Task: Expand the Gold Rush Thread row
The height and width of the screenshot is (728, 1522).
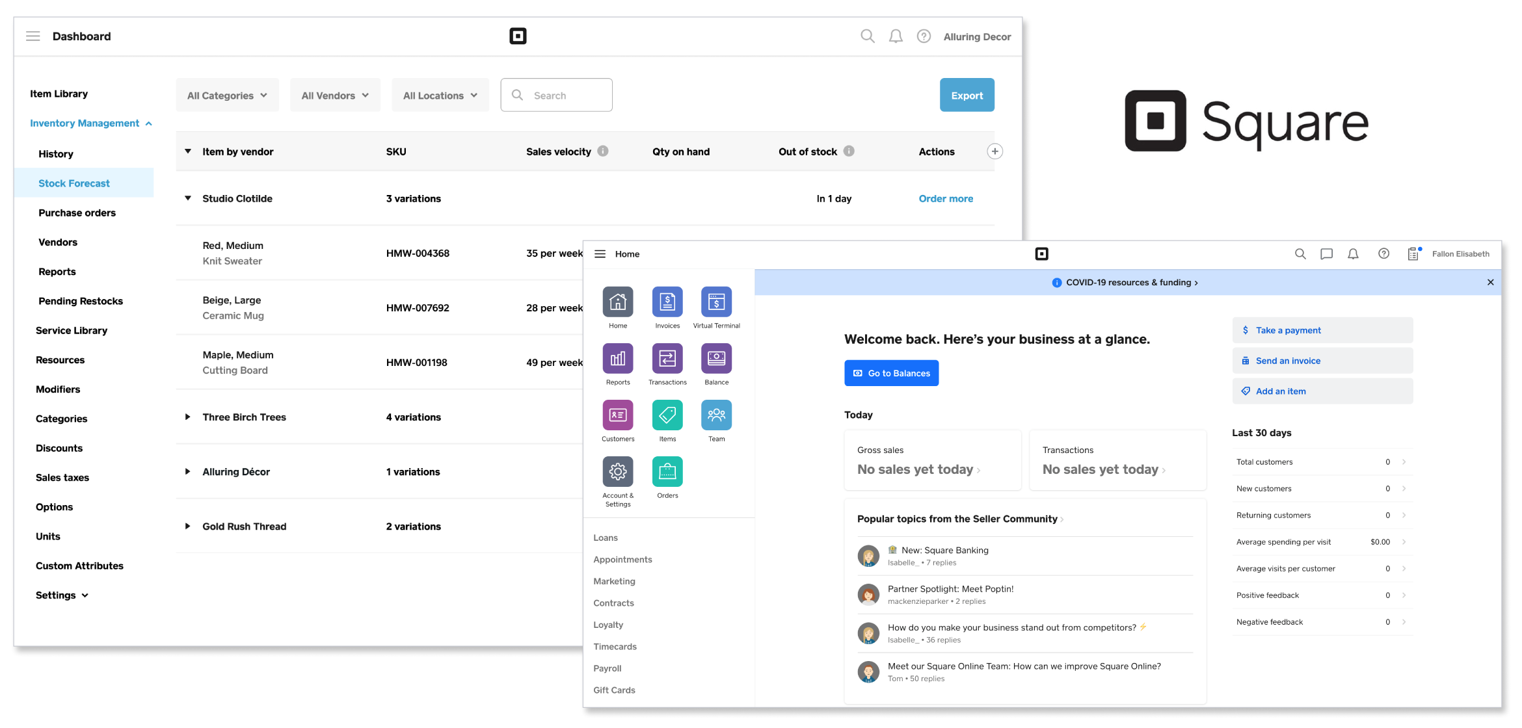Action: [x=188, y=526]
